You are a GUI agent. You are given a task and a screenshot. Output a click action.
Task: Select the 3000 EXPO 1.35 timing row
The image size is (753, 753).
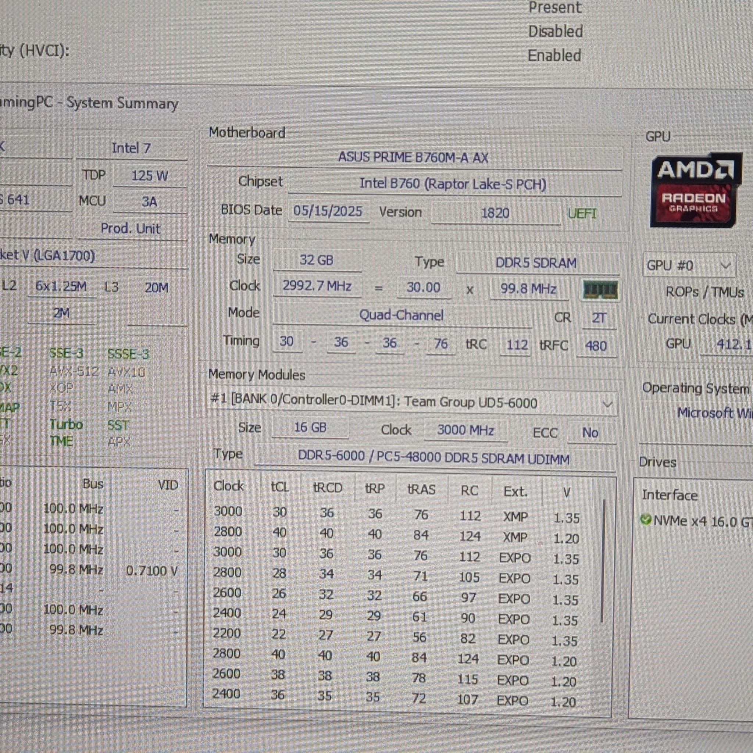click(x=396, y=555)
